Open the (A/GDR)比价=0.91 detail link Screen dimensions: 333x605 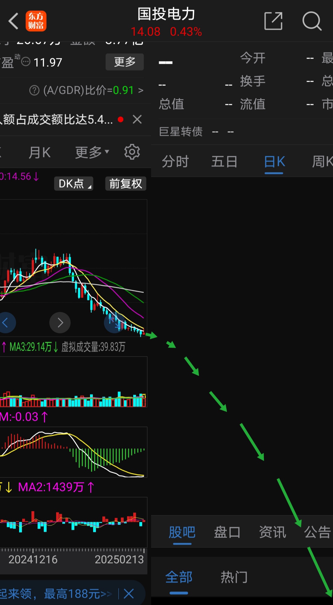click(x=93, y=90)
